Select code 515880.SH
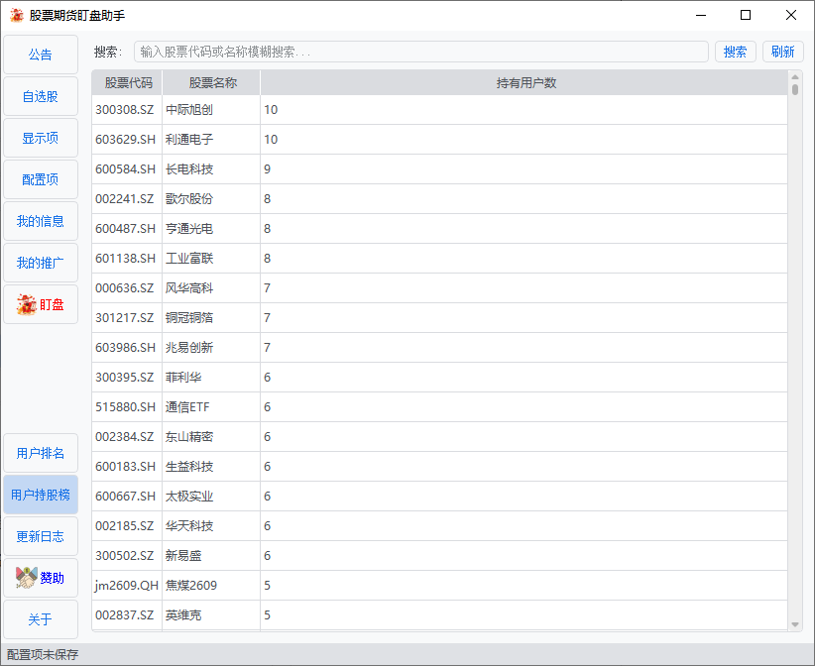 [125, 406]
